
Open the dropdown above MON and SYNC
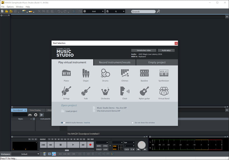(102, 142)
